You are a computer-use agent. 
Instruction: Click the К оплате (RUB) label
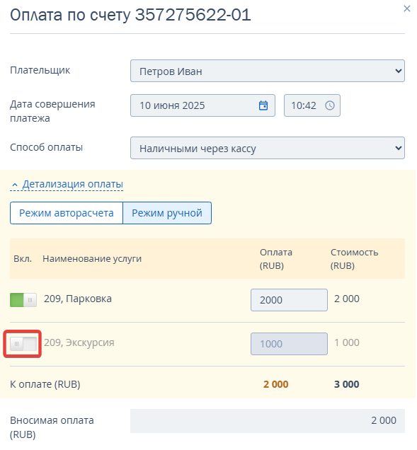[45, 384]
